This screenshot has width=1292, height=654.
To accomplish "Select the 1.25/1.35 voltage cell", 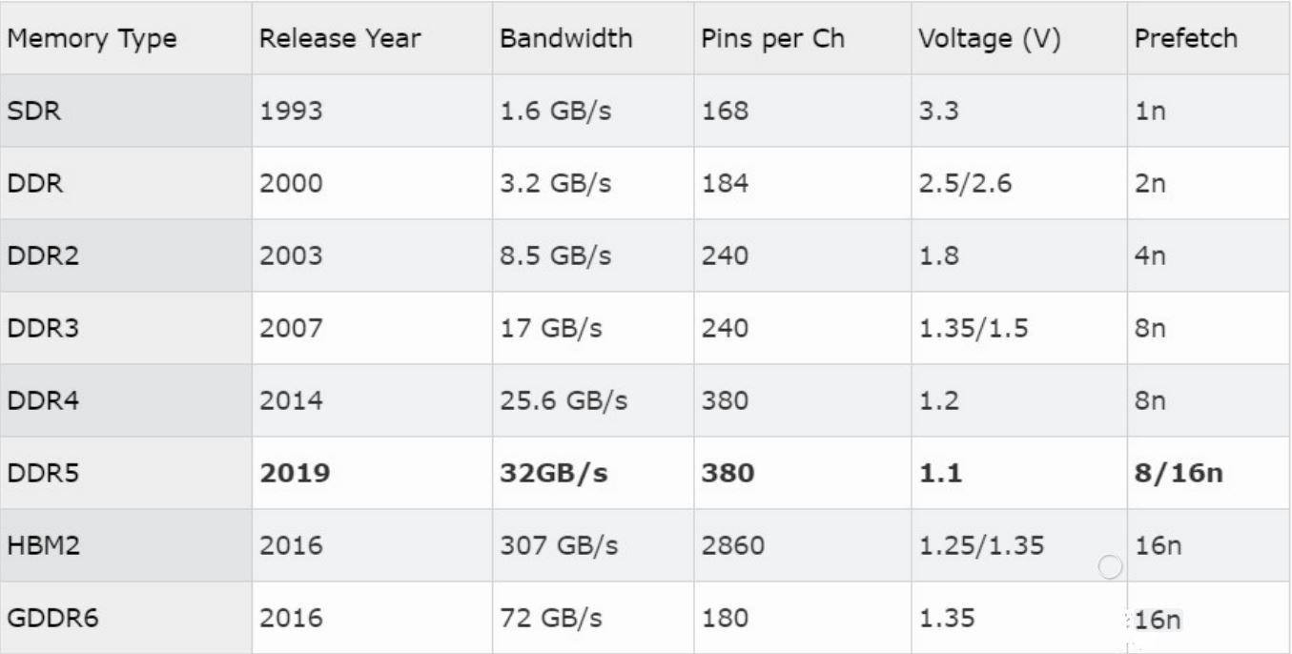I will pos(981,545).
